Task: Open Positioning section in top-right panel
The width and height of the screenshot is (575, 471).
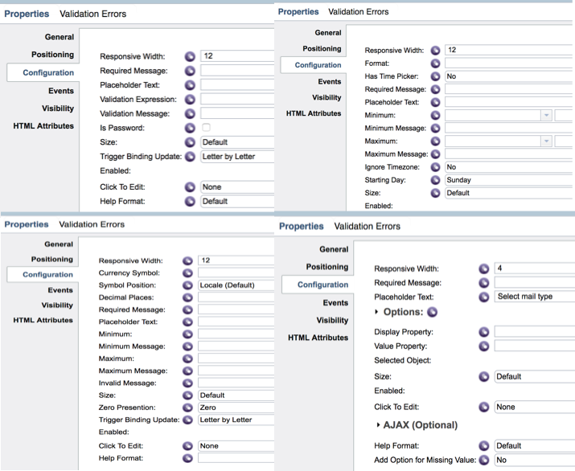Action: [x=322, y=49]
